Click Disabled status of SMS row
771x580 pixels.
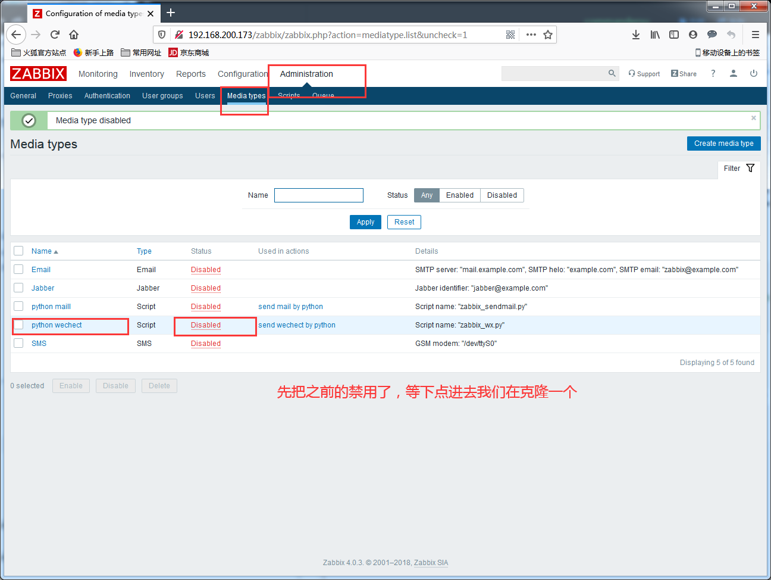tap(206, 344)
